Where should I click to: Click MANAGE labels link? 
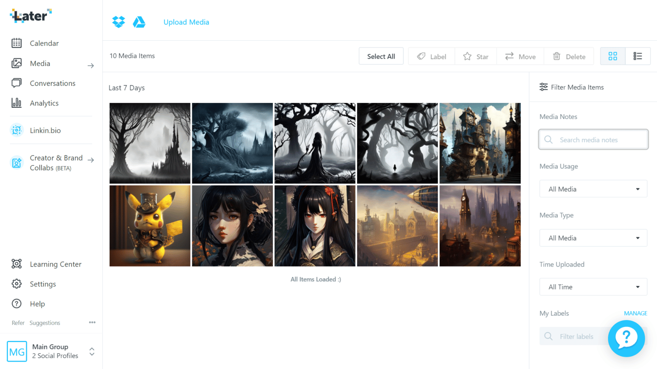tap(636, 313)
